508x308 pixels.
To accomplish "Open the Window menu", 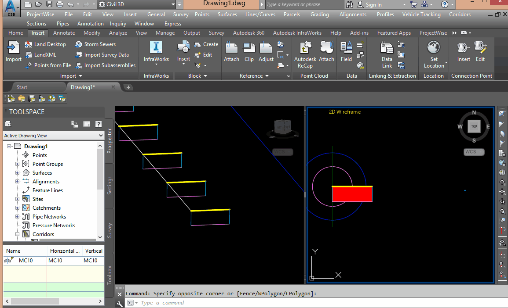I will 144,23.
